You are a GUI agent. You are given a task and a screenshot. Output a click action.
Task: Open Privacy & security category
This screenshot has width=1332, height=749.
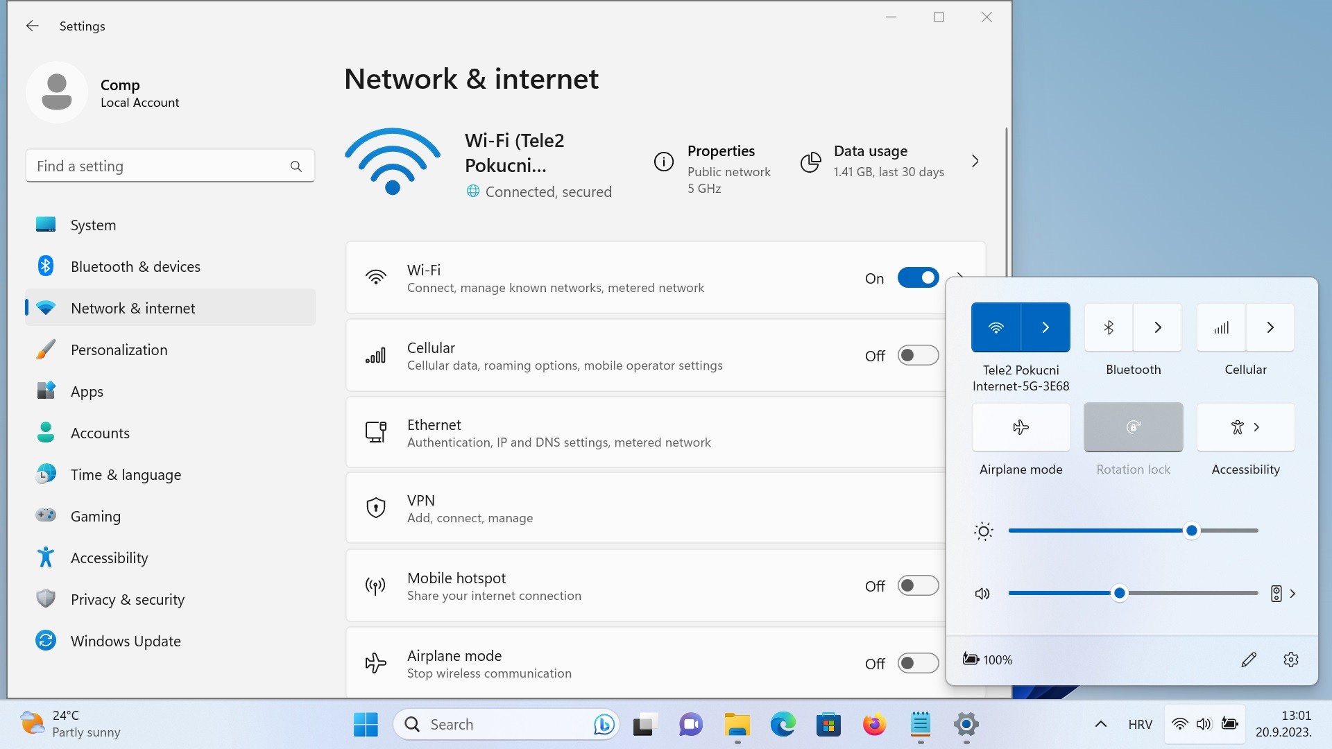(x=170, y=599)
